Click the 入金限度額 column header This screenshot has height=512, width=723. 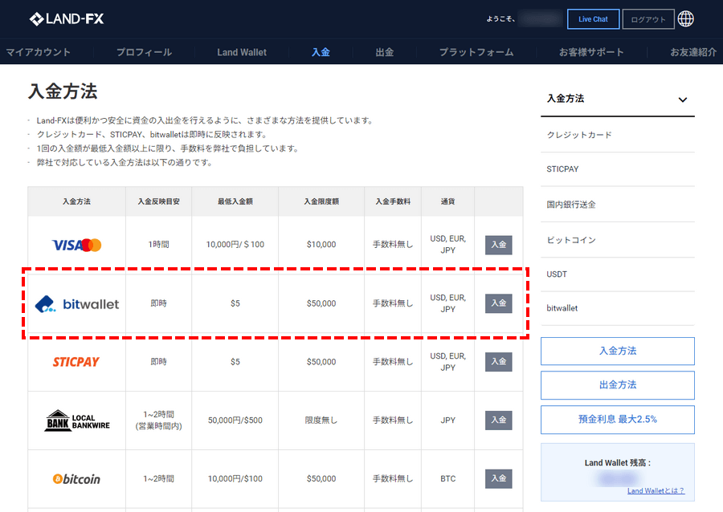321,201
